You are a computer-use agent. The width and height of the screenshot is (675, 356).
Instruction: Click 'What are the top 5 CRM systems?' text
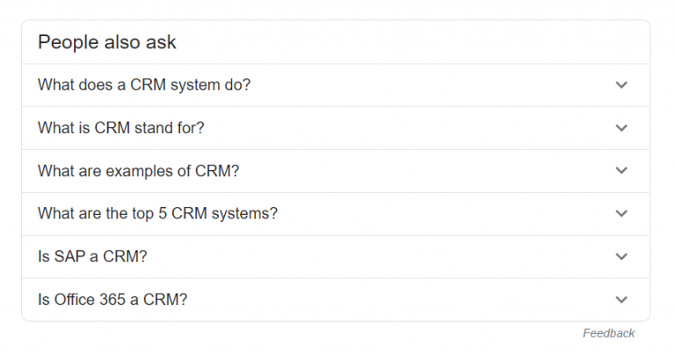coord(157,214)
